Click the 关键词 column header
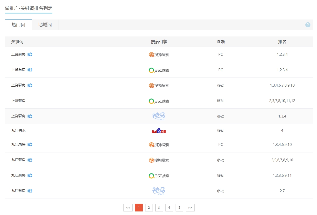 17,42
